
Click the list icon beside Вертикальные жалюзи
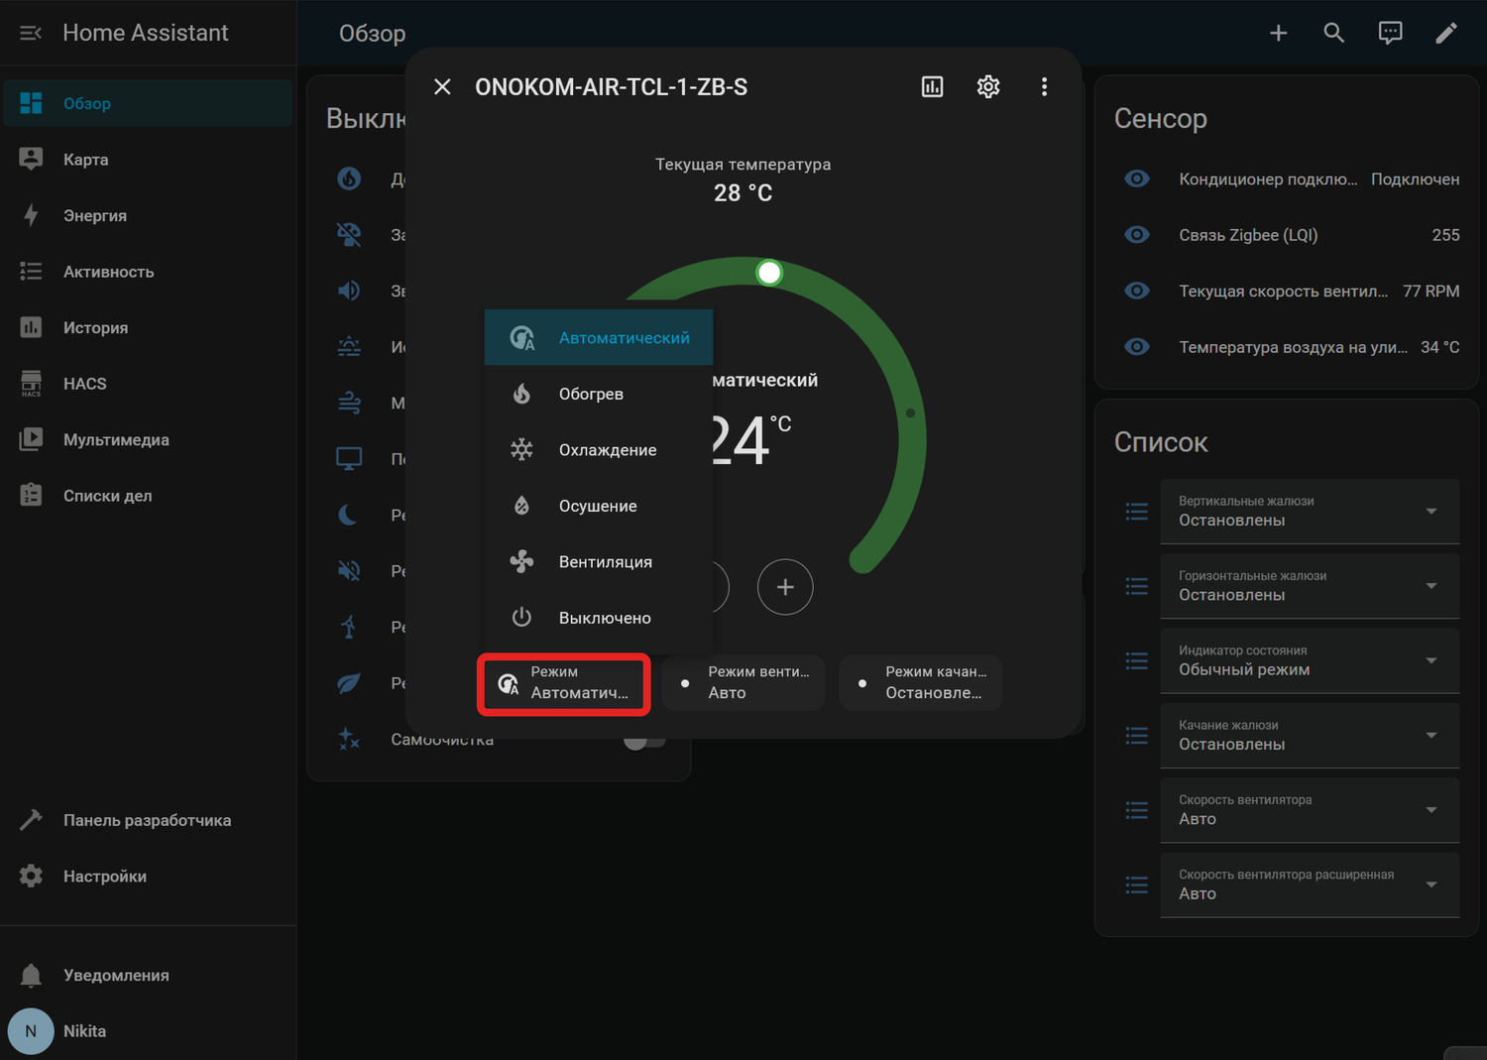point(1137,512)
